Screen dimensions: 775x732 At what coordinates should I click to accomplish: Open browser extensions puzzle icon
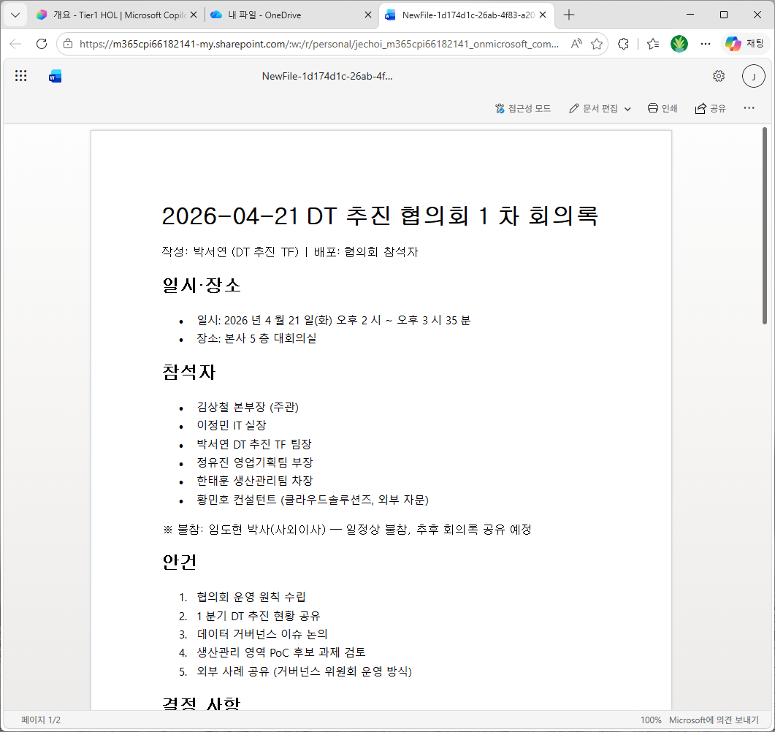(623, 44)
